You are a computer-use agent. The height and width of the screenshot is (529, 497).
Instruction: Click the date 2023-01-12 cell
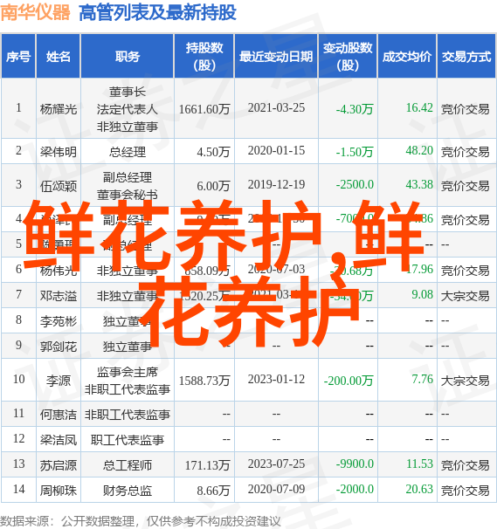click(276, 379)
